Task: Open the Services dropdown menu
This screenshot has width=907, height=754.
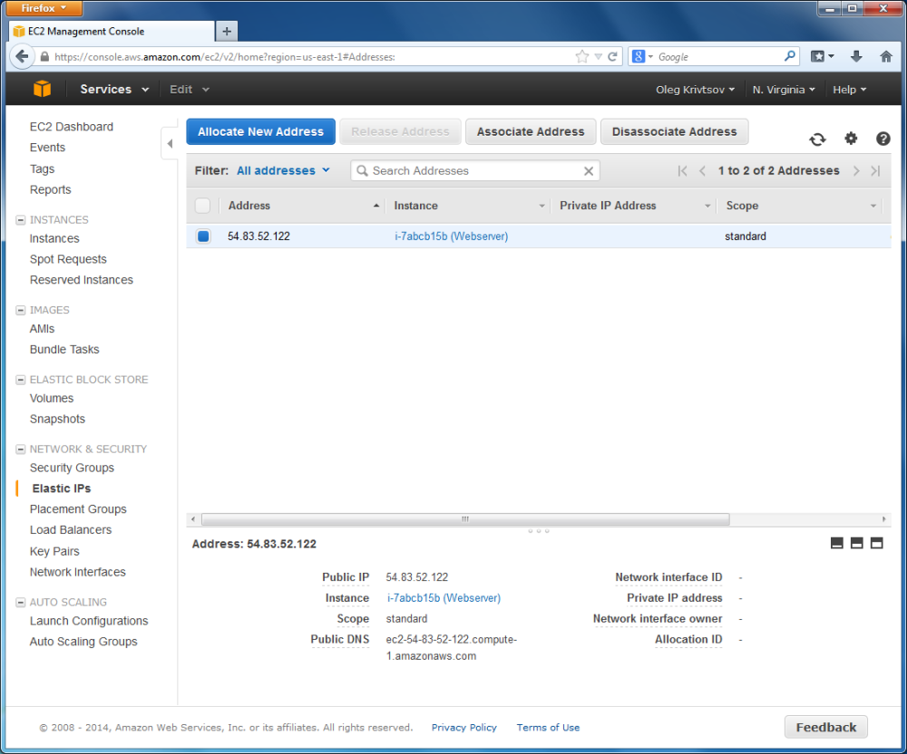Action: [x=114, y=90]
